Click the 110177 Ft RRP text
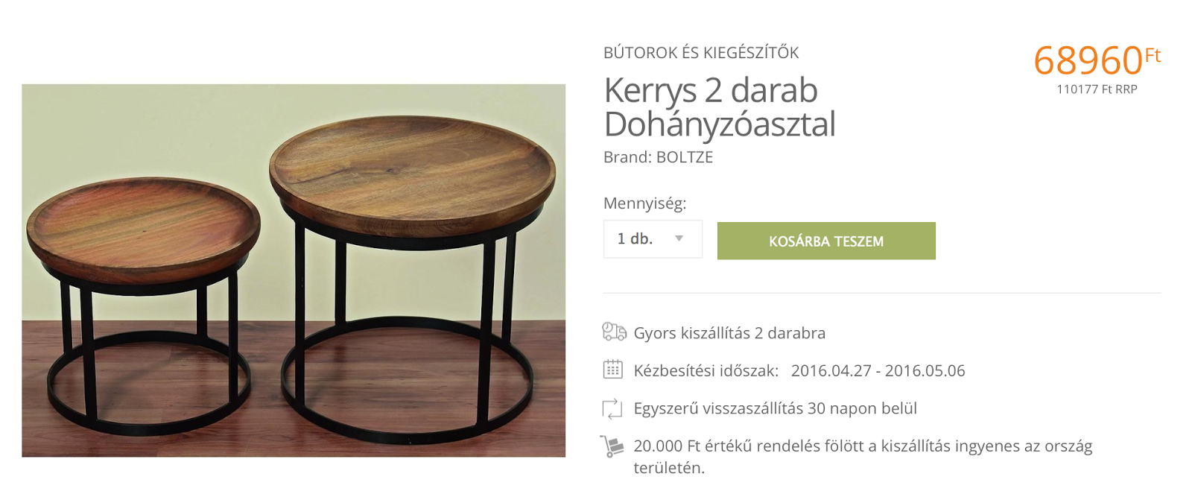 coord(1097,89)
